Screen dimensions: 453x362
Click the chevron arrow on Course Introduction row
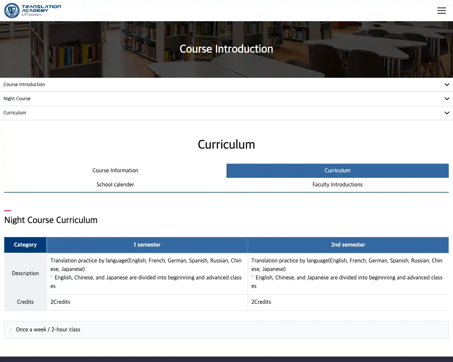(x=447, y=85)
